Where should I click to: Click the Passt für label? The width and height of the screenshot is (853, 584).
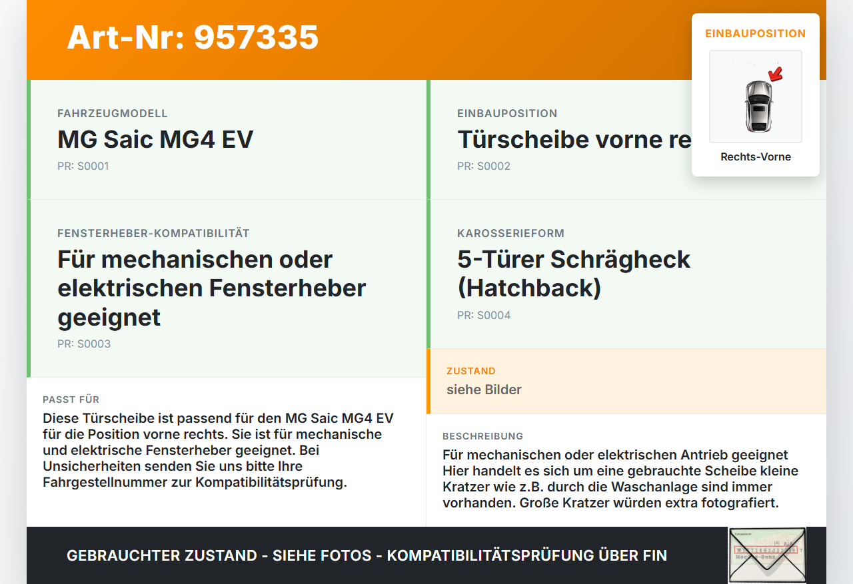(x=71, y=400)
